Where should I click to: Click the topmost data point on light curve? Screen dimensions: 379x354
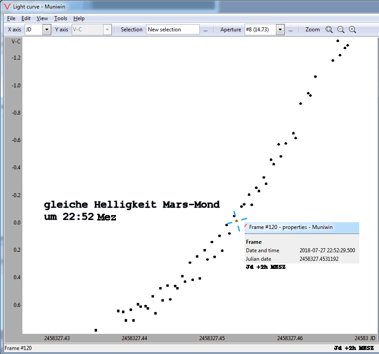pos(338,41)
